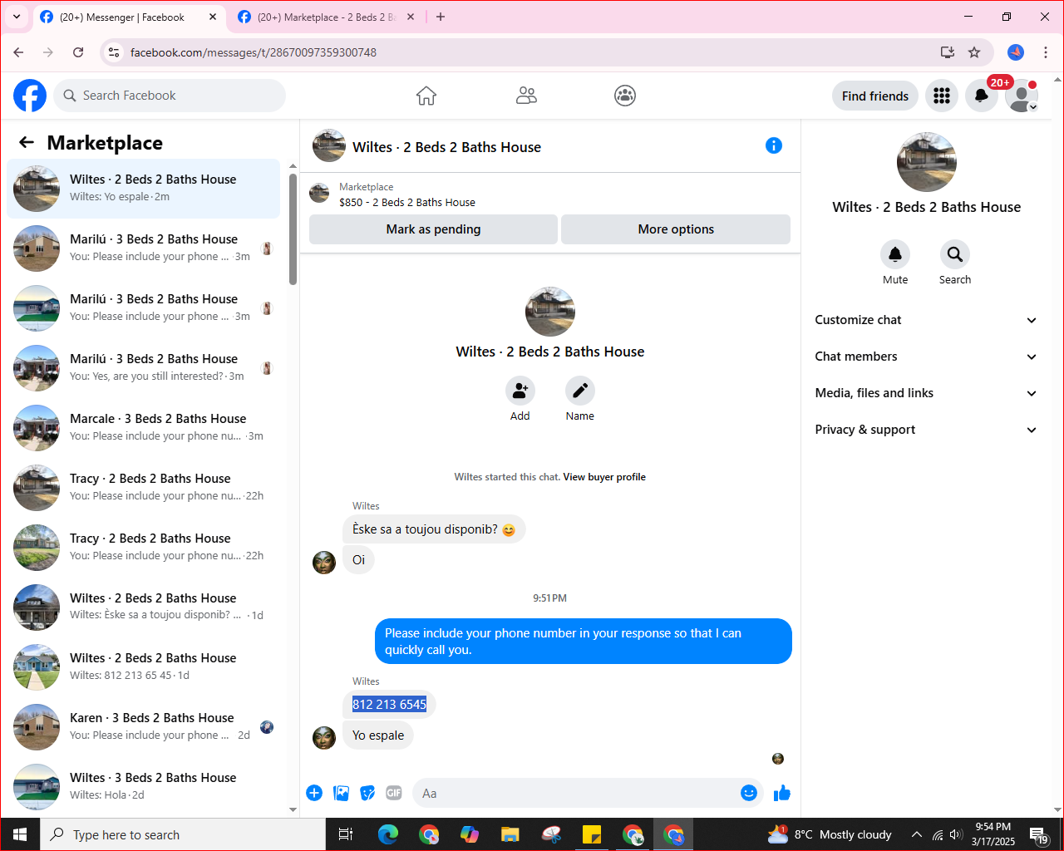Expand the Customize chat section
The height and width of the screenshot is (851, 1064).
coord(927,320)
